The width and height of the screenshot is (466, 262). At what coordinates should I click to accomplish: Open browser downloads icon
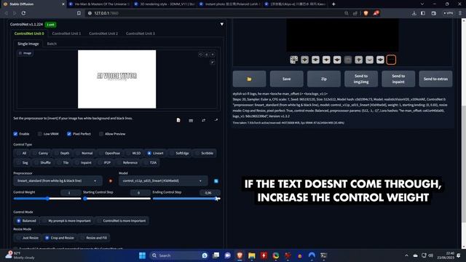click(x=414, y=13)
